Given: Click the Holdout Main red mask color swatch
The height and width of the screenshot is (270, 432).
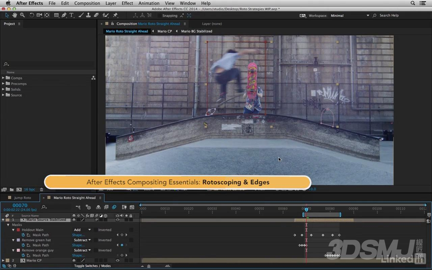Looking at the screenshot, I should (18, 230).
